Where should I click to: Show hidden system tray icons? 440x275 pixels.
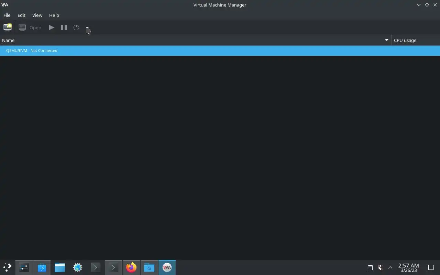(390, 267)
